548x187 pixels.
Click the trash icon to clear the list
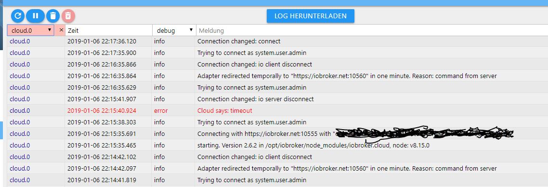[x=53, y=16]
